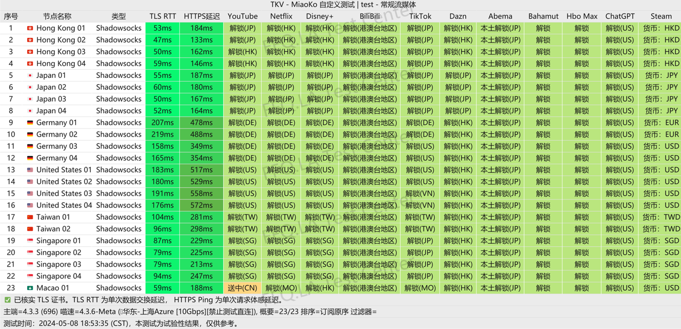The width and height of the screenshot is (681, 329).
Task: Select the Dazn column header
Action: (x=458, y=17)
